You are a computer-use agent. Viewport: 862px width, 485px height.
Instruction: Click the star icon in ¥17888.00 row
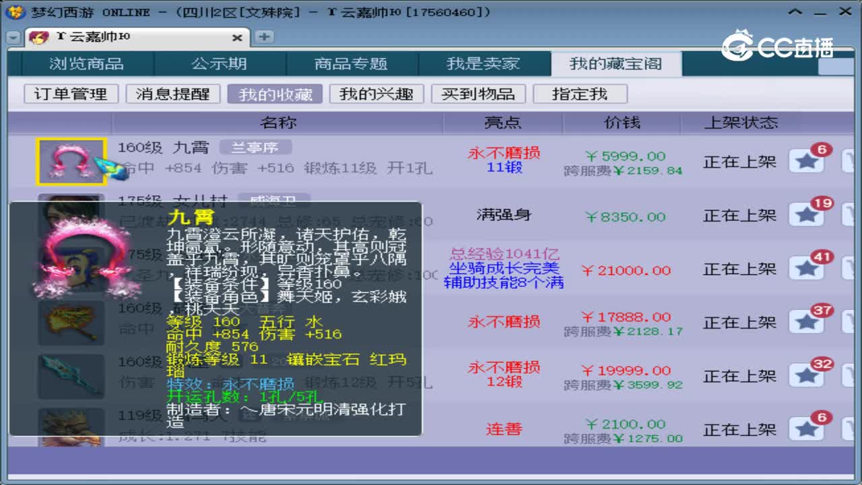click(806, 323)
